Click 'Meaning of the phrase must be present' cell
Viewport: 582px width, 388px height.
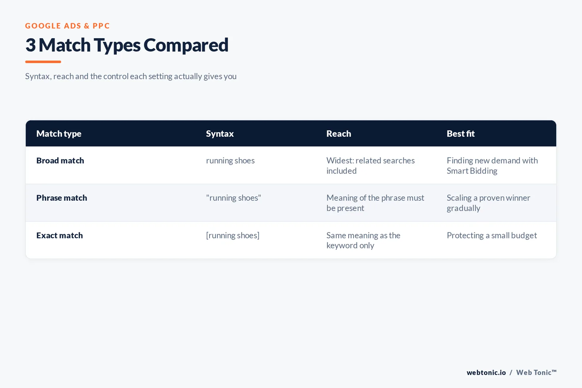375,203
